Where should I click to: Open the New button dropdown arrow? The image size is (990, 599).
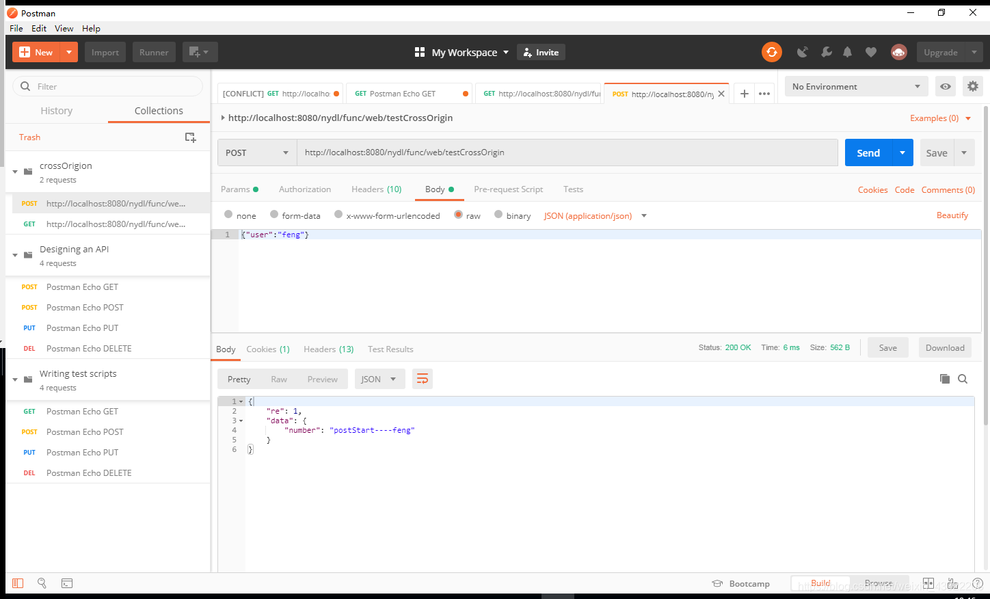point(69,52)
